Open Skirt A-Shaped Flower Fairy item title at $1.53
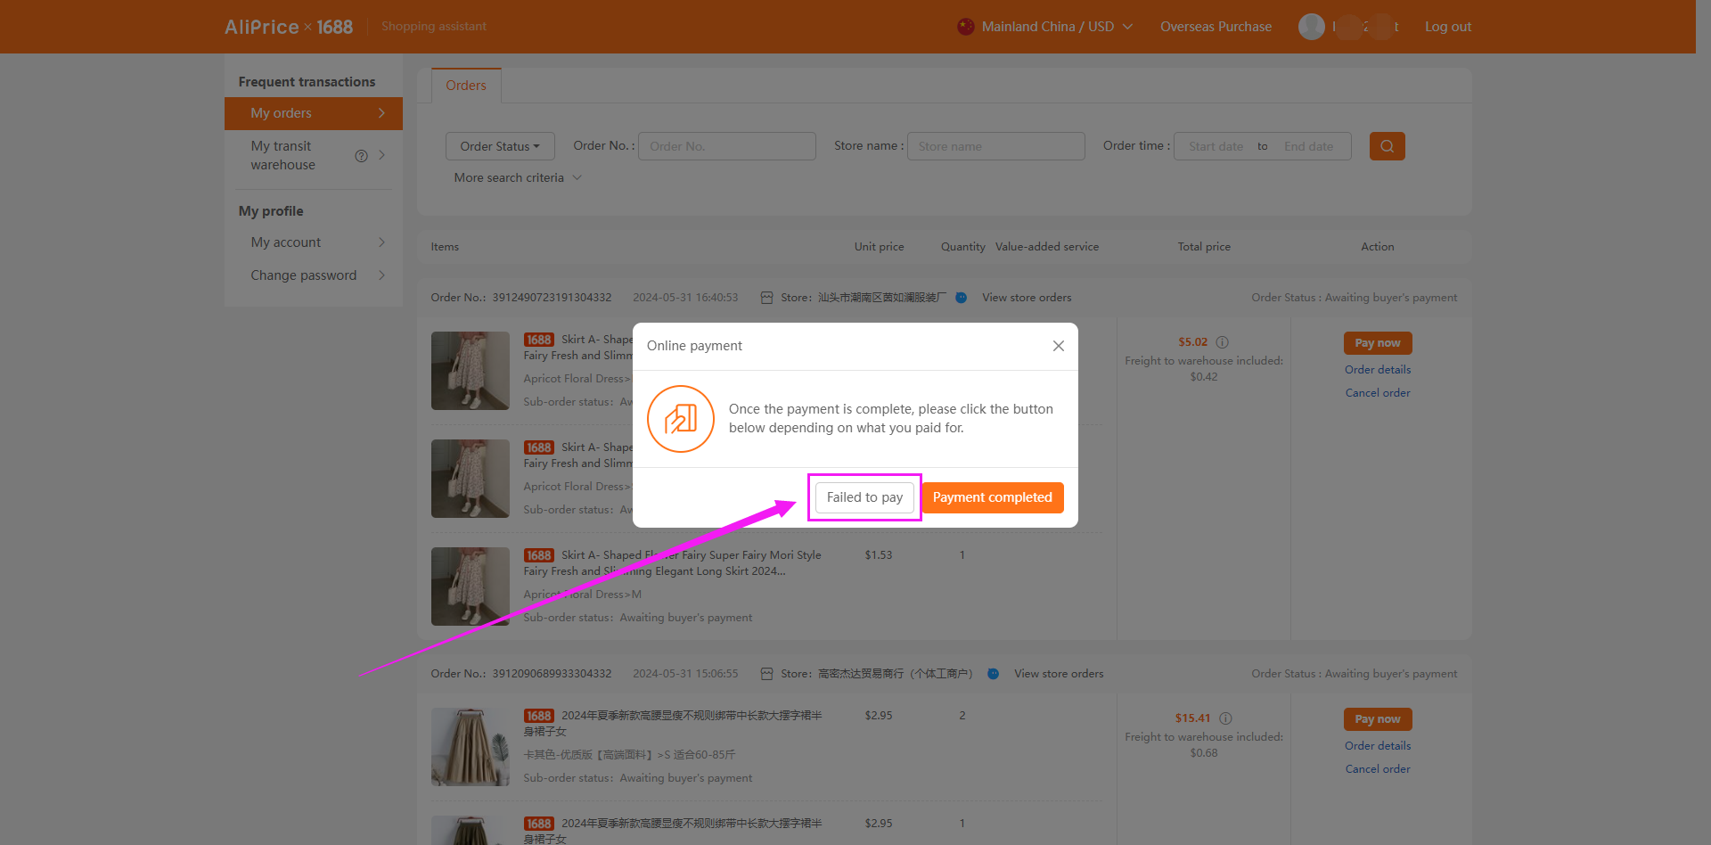The image size is (1711, 845). click(x=673, y=563)
